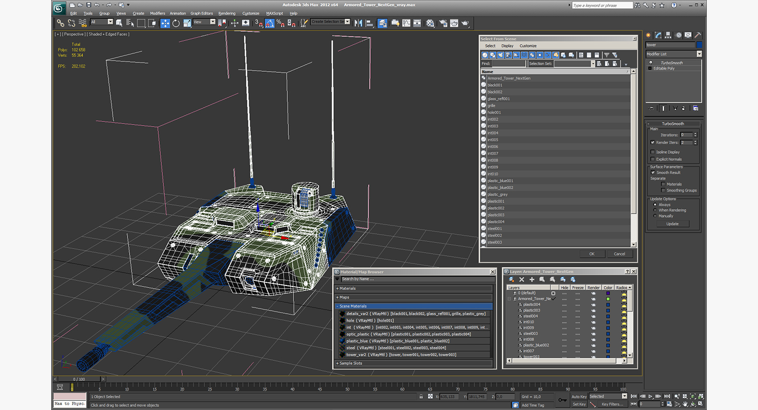Click the Play Animation button
Screen dimensions: 758x410
click(650, 396)
